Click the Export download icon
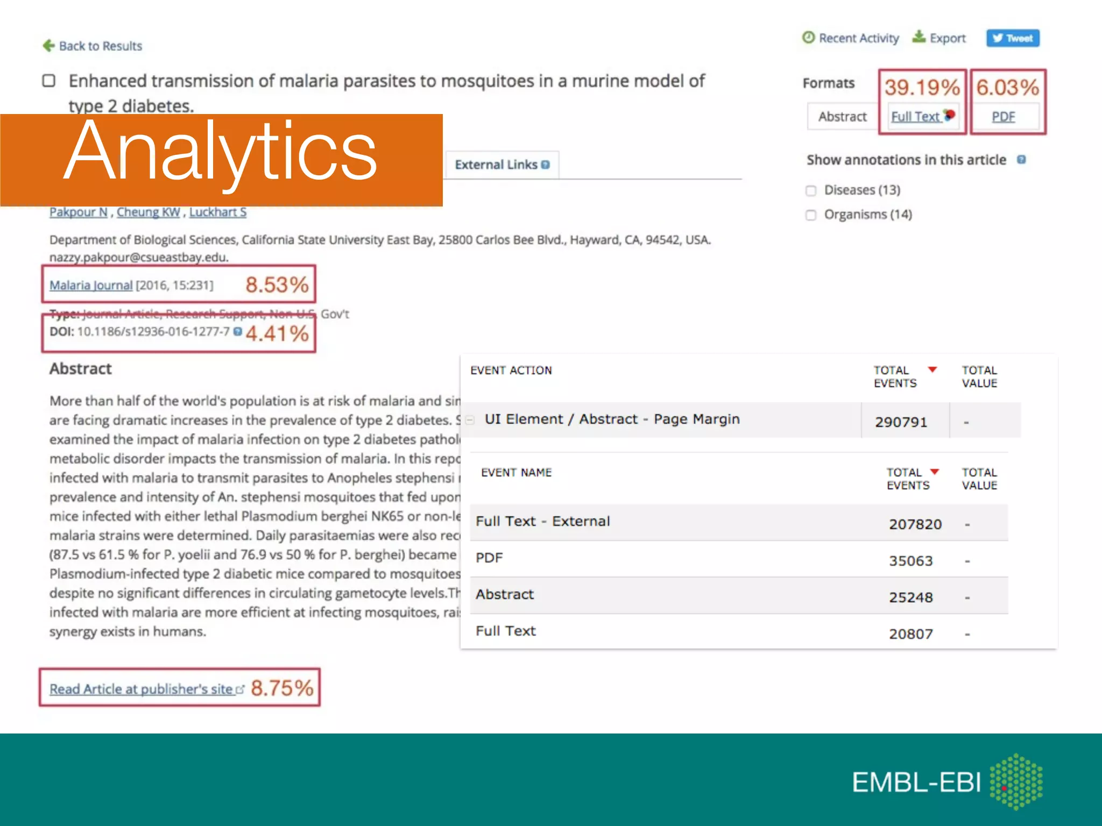 pyautogui.click(x=919, y=37)
